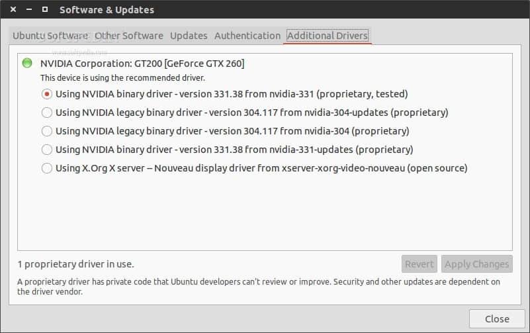The height and width of the screenshot is (333, 530).
Task: Select the Additional Drivers tab
Action: [328, 36]
